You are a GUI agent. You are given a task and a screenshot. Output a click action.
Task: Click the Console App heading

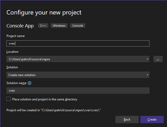[20, 26]
